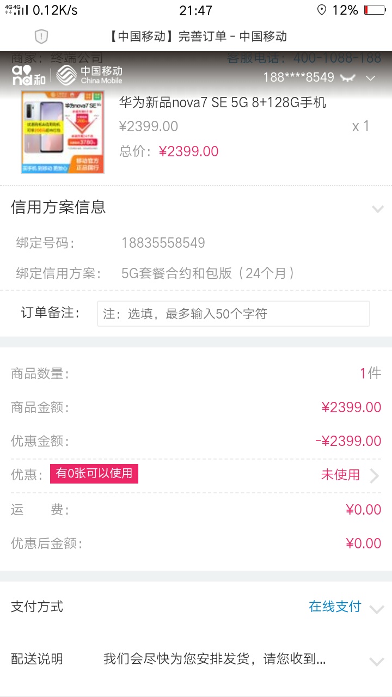Focus the 订单备注 remark input field
This screenshot has width=392, height=697.
(x=234, y=314)
